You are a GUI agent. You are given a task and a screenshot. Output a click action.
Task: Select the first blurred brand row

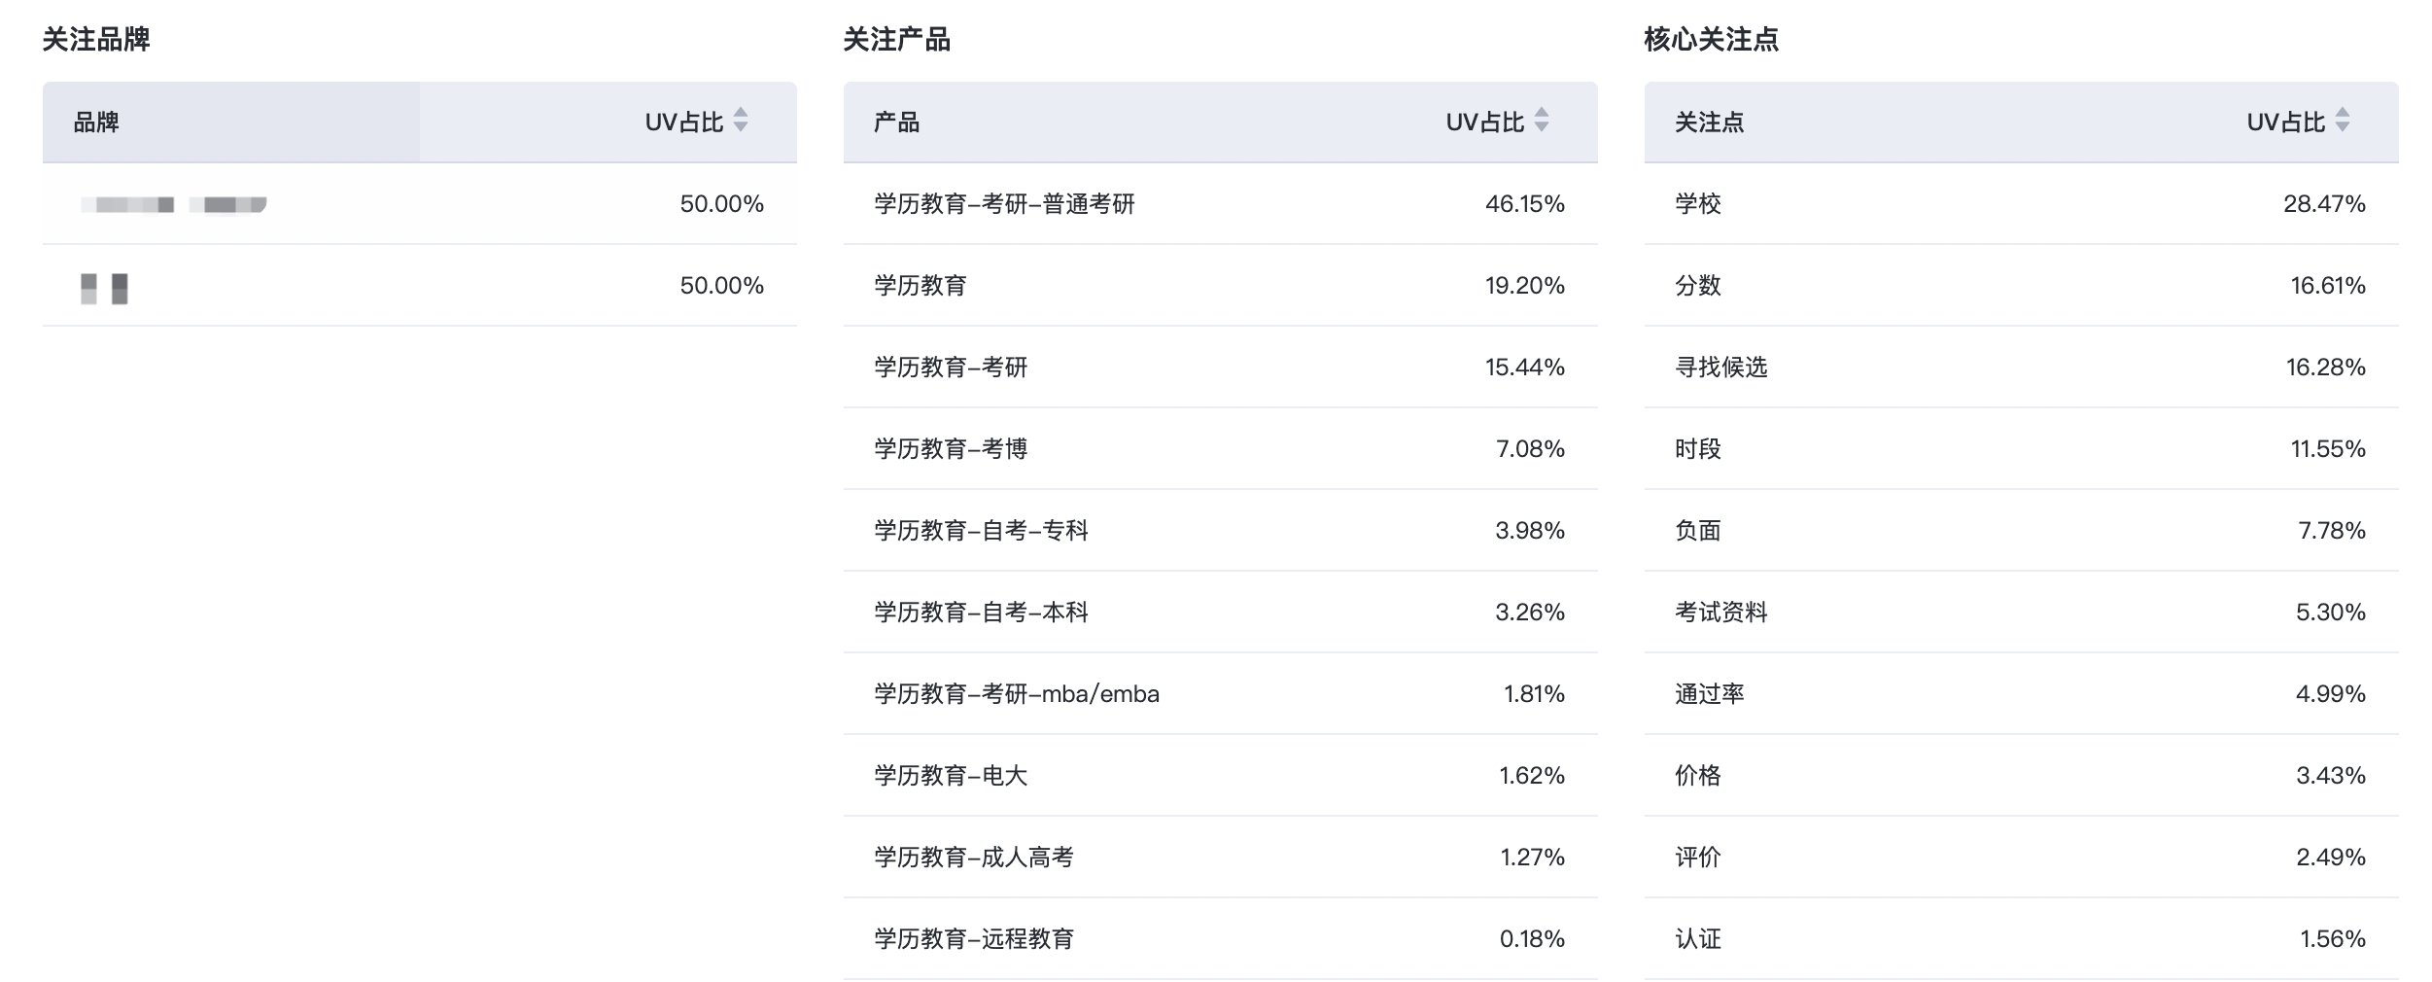(x=173, y=204)
